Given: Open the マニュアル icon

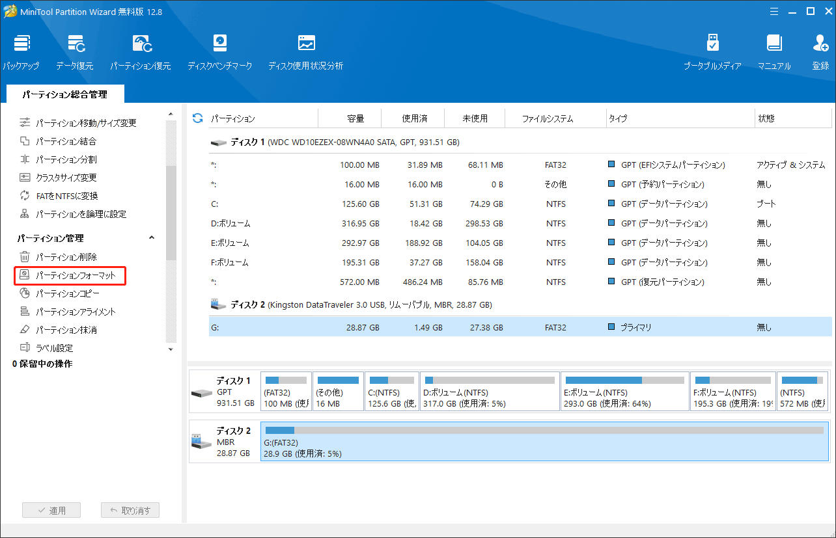Looking at the screenshot, I should [774, 53].
